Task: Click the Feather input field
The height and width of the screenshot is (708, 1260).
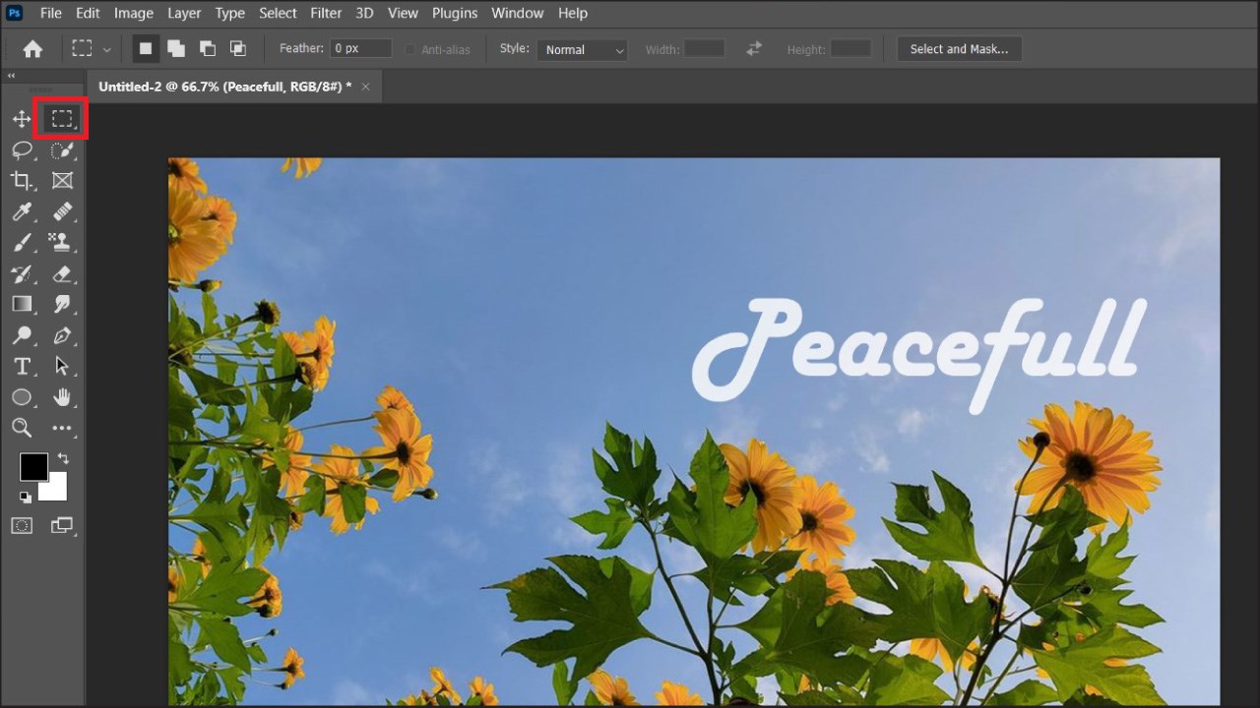Action: [361, 48]
